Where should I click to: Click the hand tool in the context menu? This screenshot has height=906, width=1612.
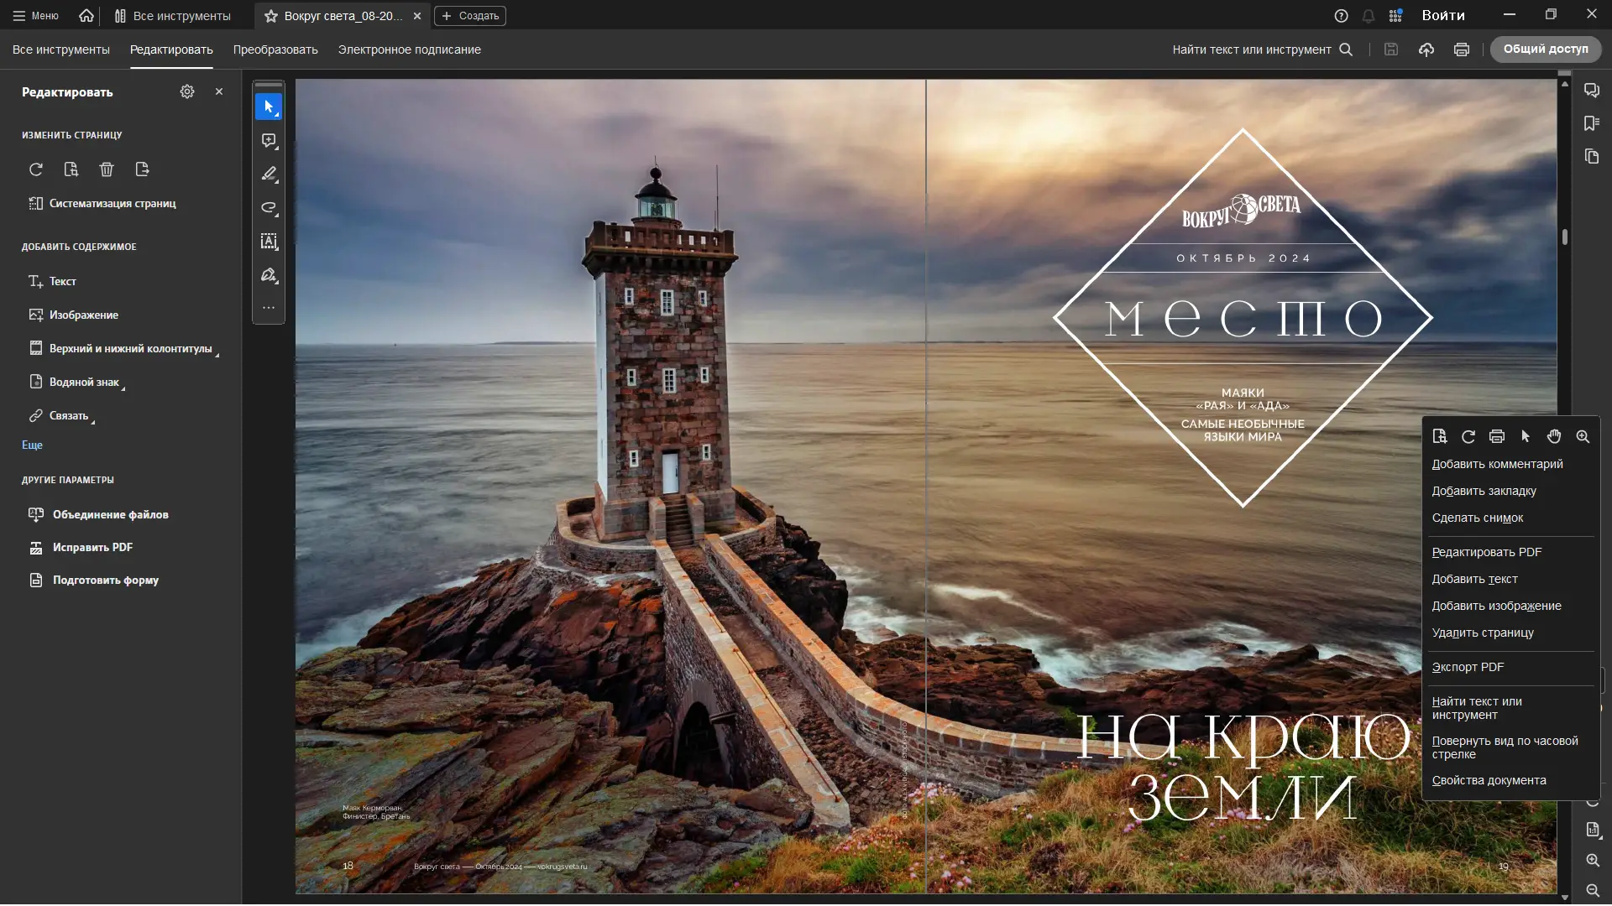coord(1554,436)
